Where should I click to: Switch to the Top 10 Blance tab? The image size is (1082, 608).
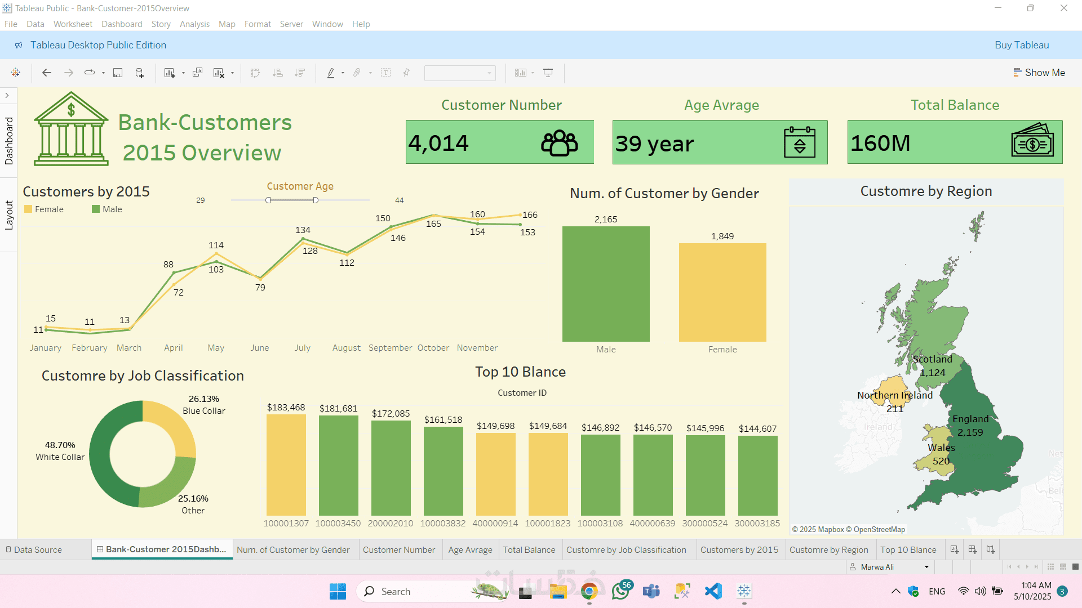pyautogui.click(x=908, y=549)
